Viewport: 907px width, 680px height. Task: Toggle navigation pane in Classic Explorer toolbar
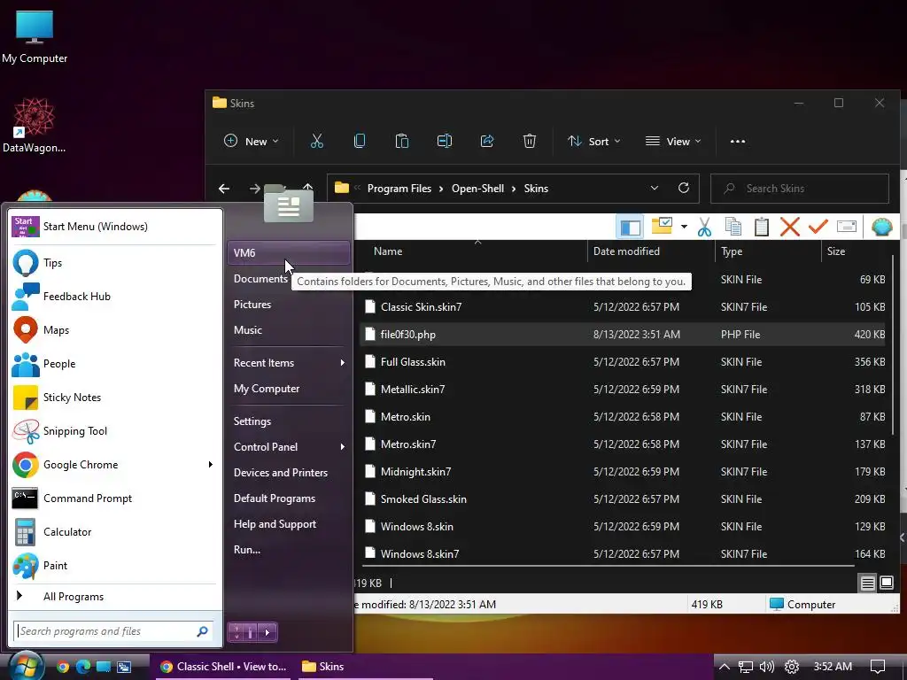pos(630,227)
